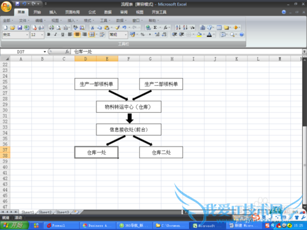This screenshot has width=307, height=230.
Task: Open the font name dropdown
Action: coord(27,35)
